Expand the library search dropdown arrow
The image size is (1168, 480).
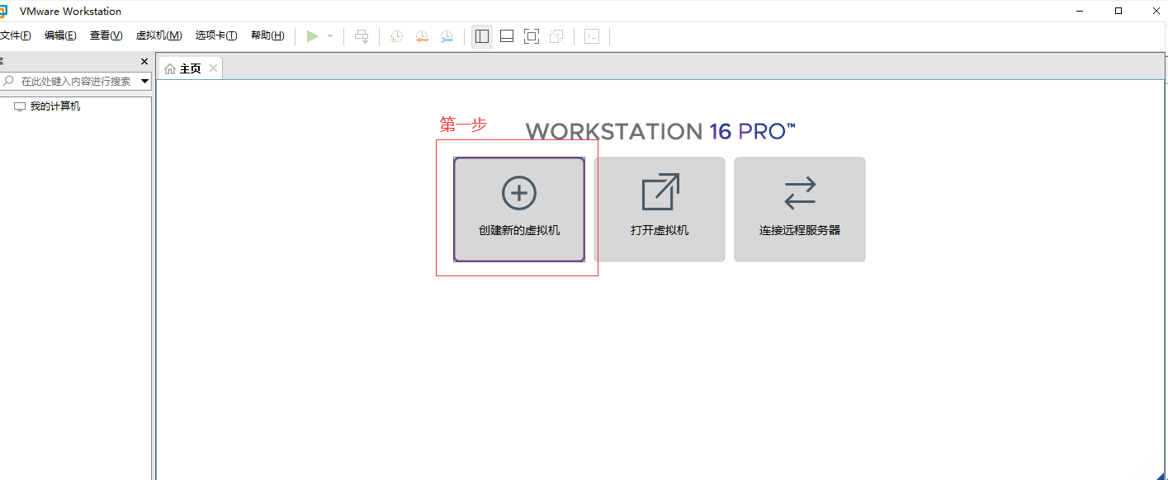145,82
